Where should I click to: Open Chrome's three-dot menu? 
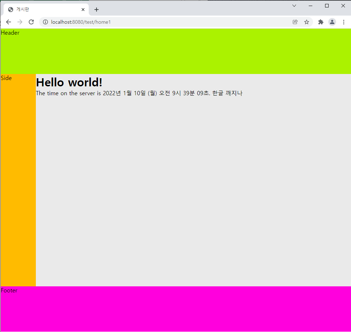(x=344, y=22)
